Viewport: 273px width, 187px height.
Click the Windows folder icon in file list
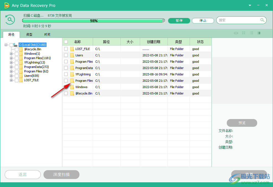[72, 87]
